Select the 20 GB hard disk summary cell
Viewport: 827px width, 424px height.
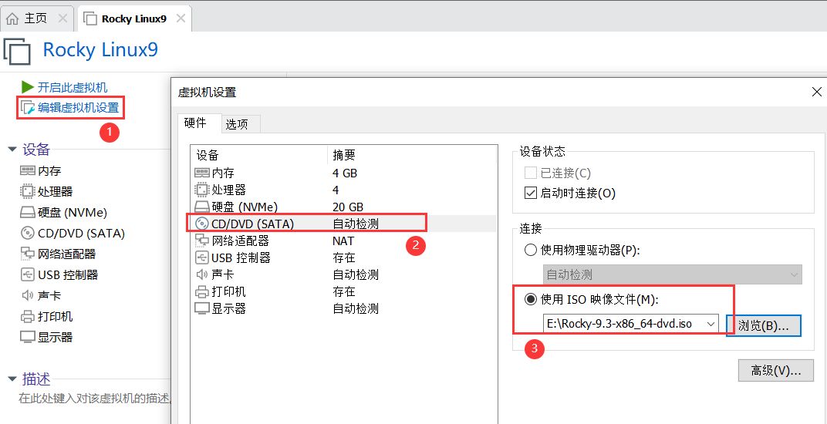(x=348, y=207)
